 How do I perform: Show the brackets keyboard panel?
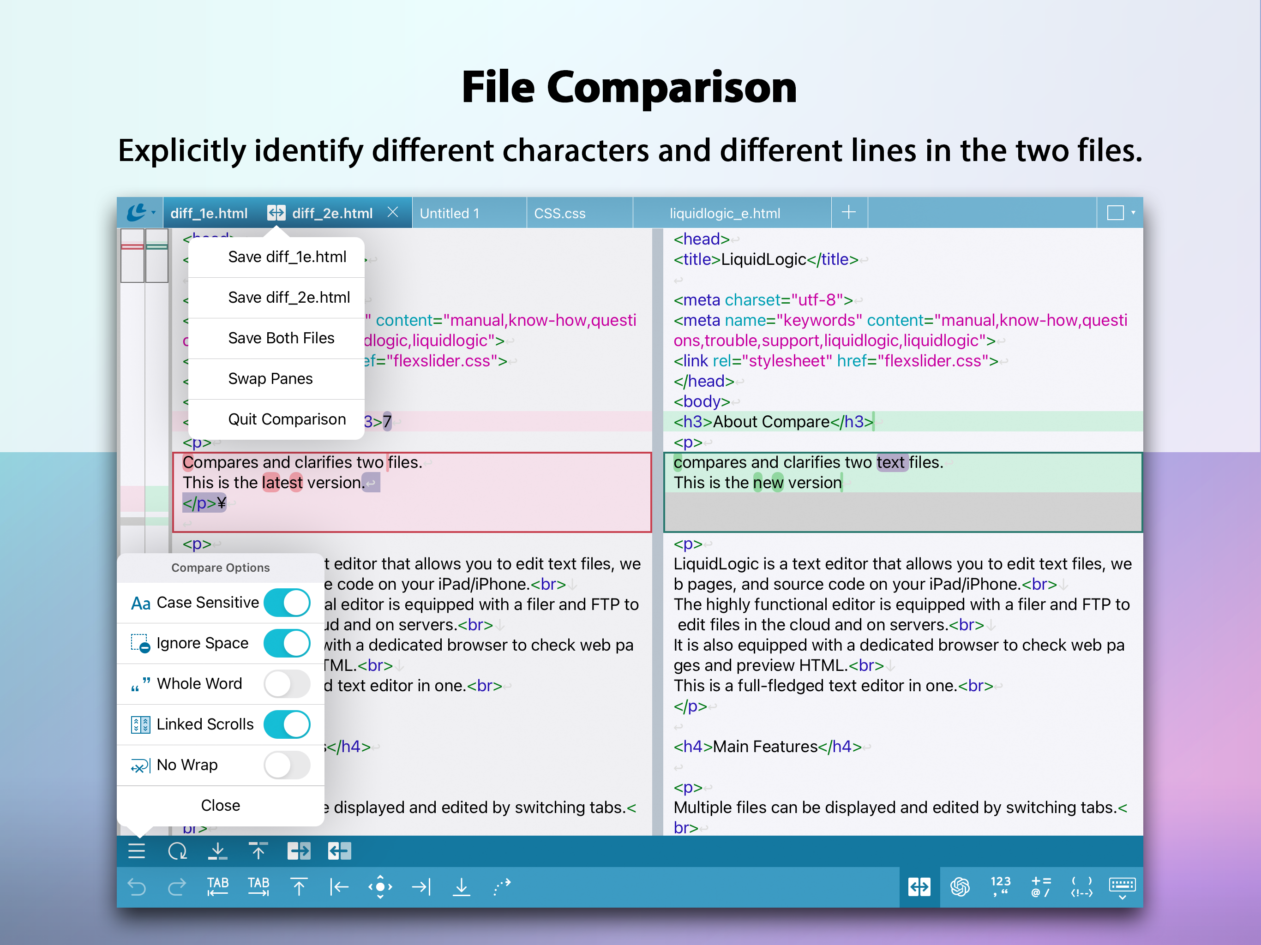pyautogui.click(x=1081, y=886)
